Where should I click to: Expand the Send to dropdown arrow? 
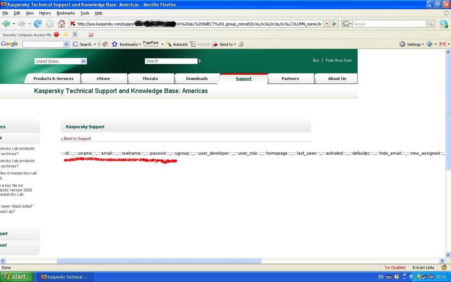[235, 45]
